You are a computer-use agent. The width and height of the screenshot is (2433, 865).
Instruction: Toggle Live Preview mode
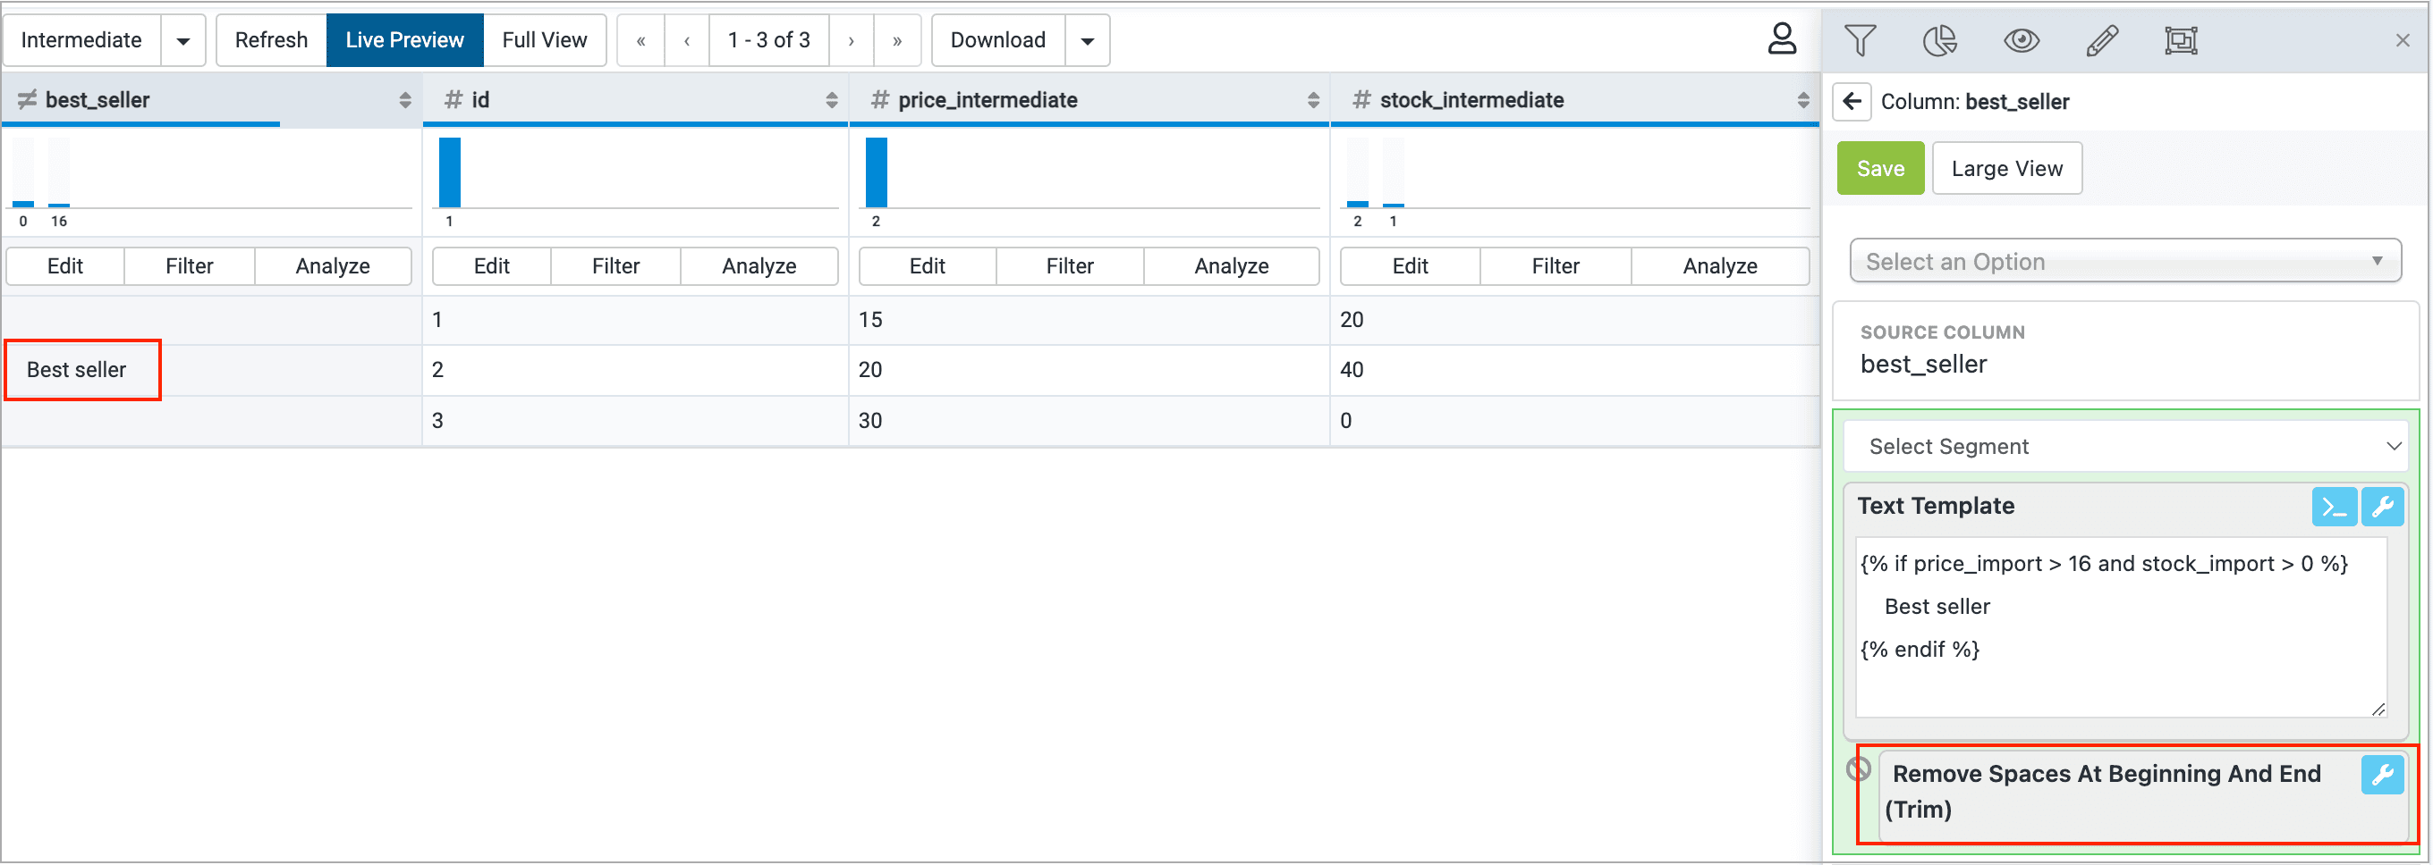click(404, 40)
